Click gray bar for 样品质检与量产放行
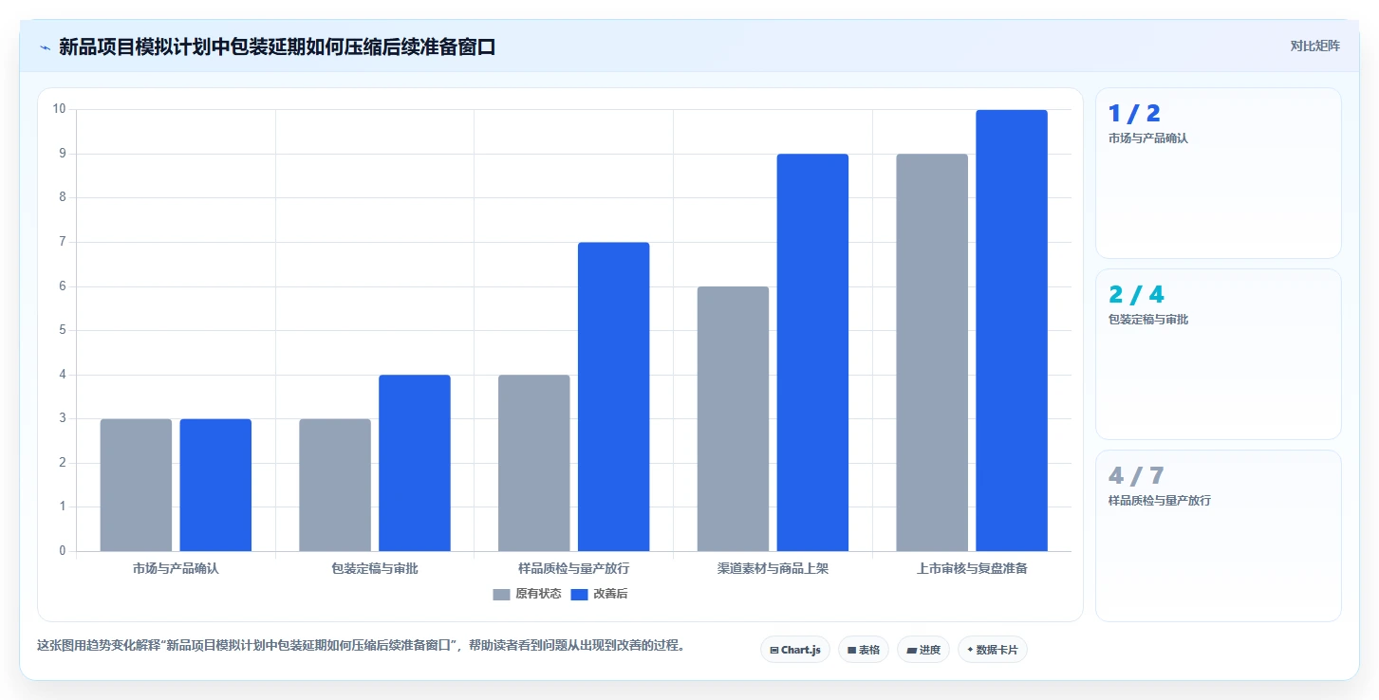This screenshot has height=700, width=1379. pyautogui.click(x=534, y=463)
